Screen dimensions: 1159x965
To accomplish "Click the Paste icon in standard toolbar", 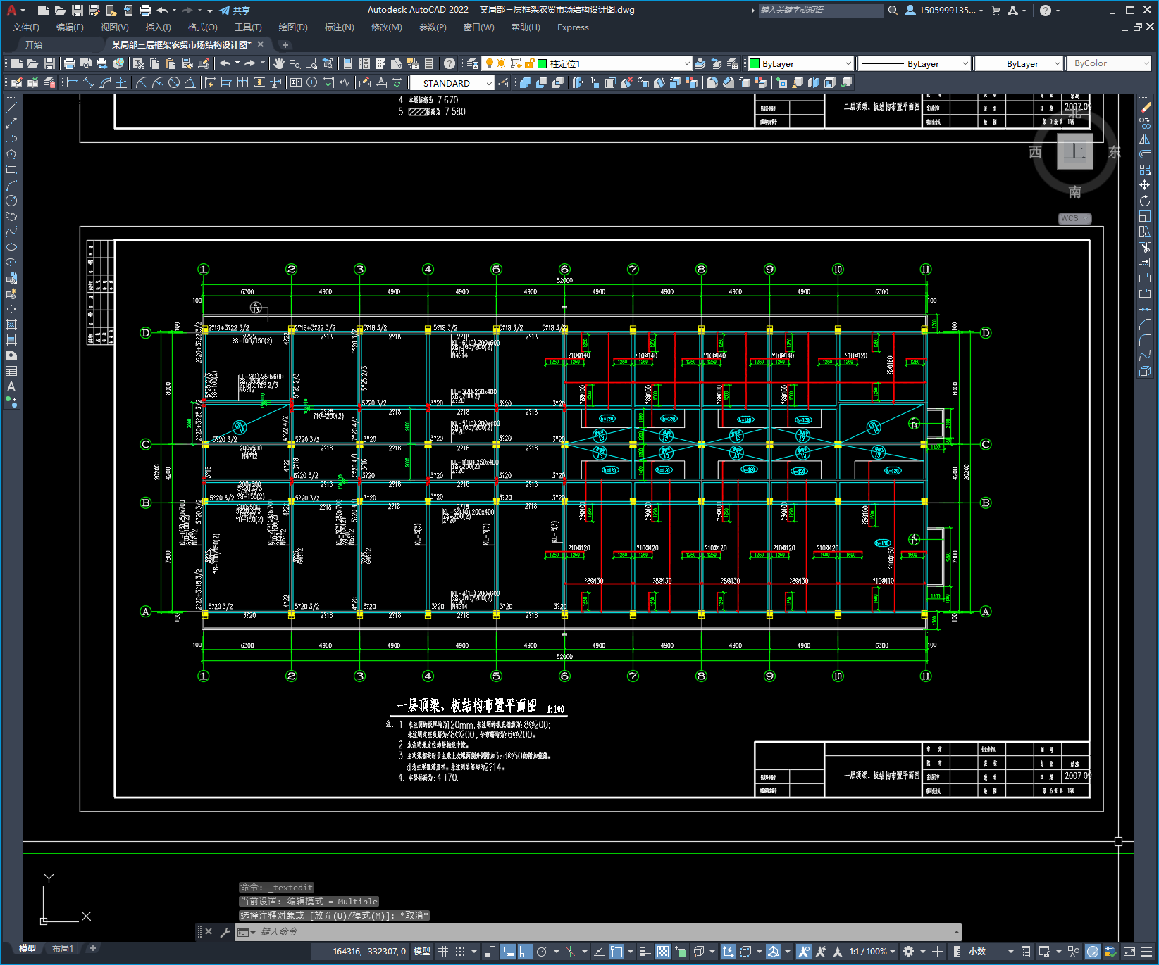I will (x=171, y=63).
